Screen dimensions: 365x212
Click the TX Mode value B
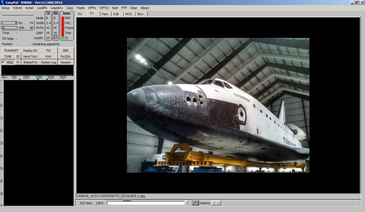[47, 18]
